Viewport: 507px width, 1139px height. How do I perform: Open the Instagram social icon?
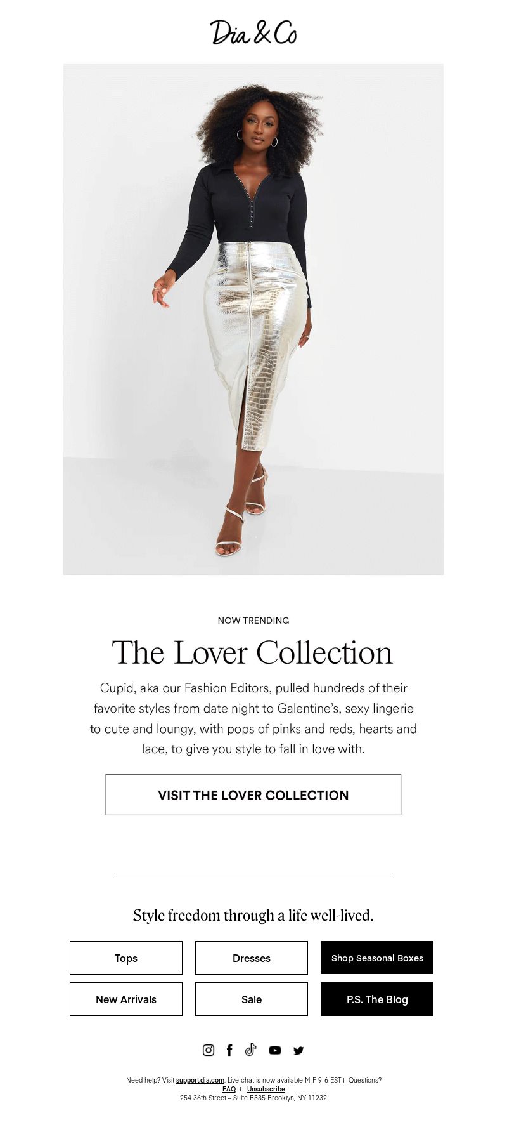[208, 1050]
